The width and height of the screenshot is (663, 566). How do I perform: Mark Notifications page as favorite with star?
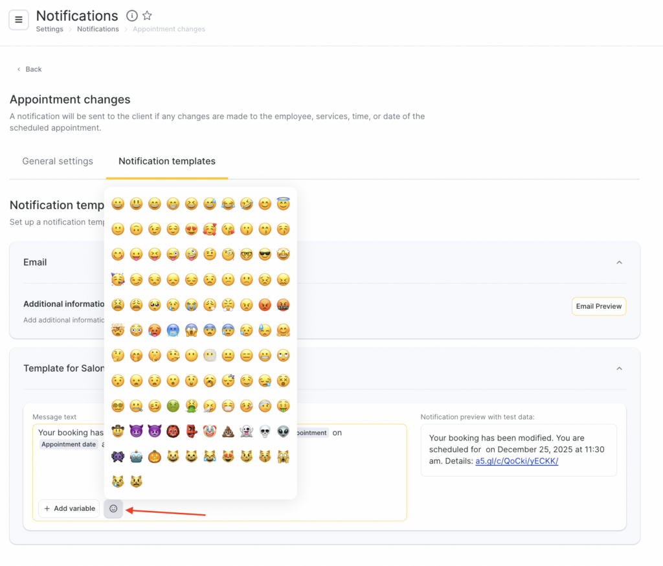pos(147,16)
